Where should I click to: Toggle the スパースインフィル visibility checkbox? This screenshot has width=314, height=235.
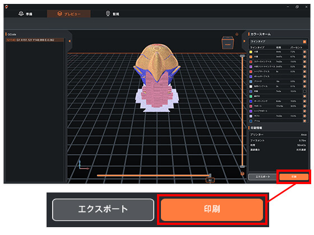(x=304, y=62)
